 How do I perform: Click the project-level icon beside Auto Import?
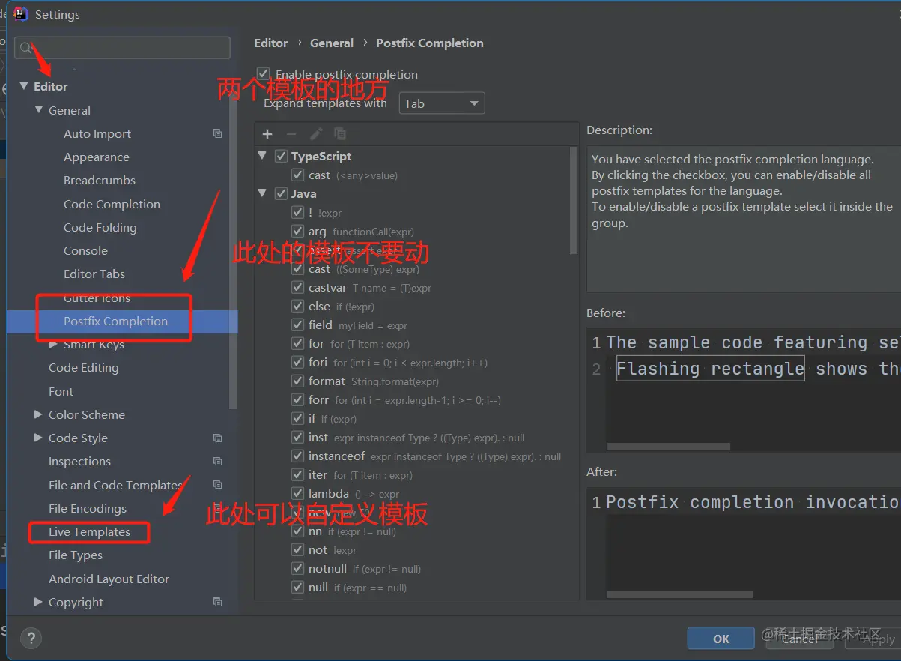[217, 133]
